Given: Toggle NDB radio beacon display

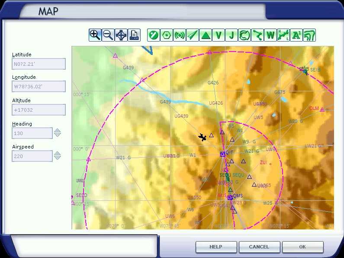Looking at the screenshot, I should (x=180, y=35).
